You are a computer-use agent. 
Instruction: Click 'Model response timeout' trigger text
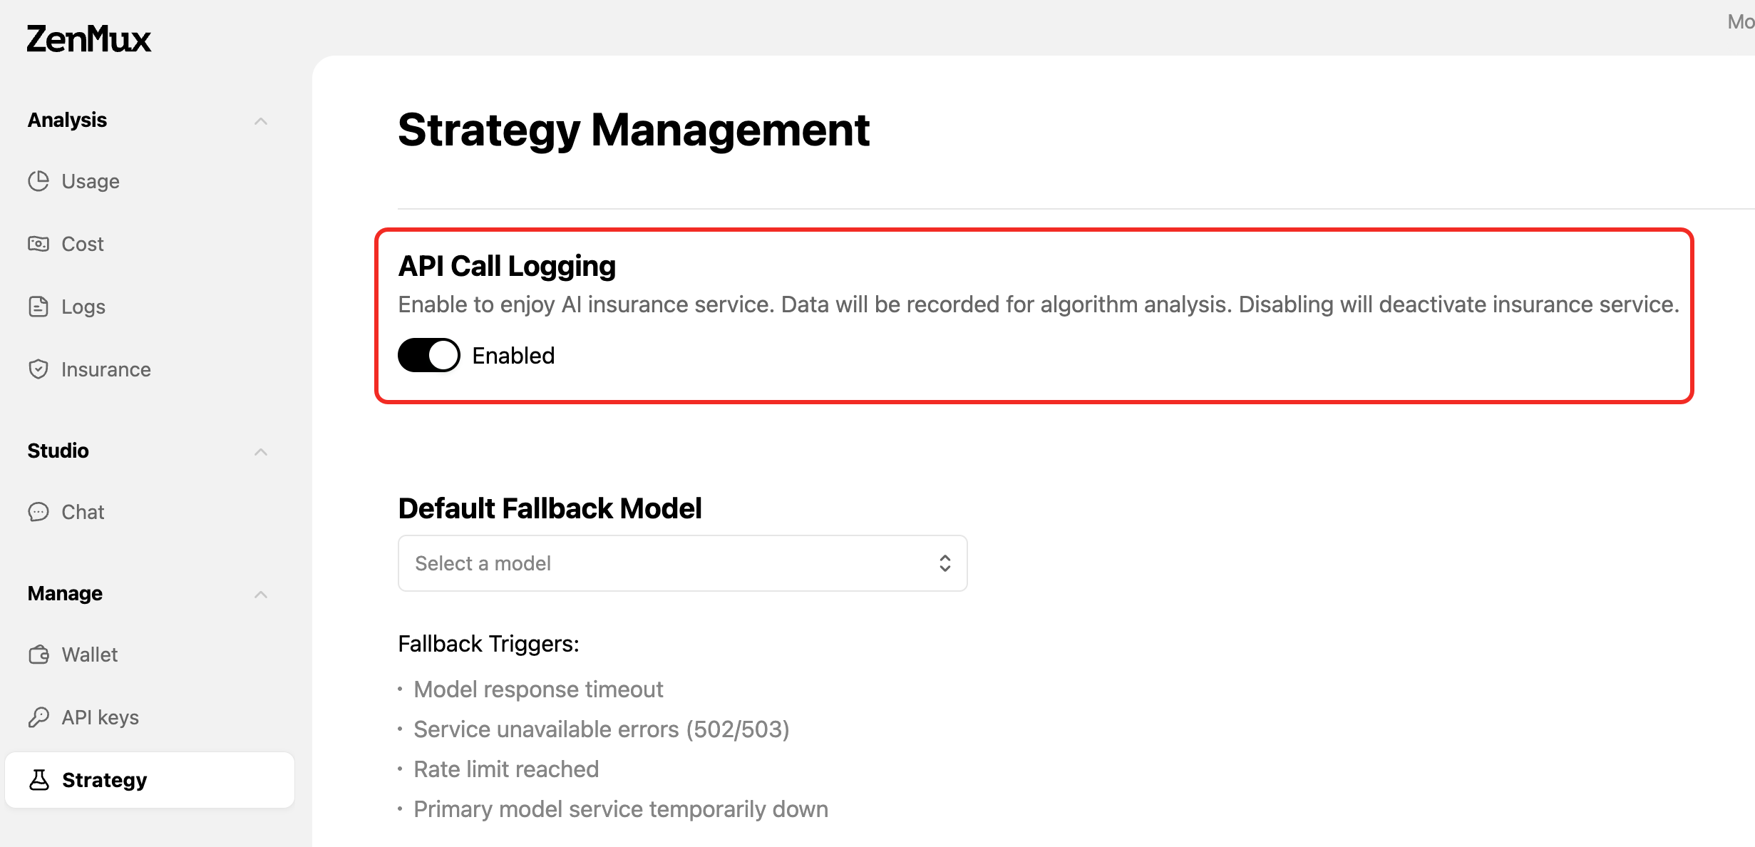tap(538, 689)
